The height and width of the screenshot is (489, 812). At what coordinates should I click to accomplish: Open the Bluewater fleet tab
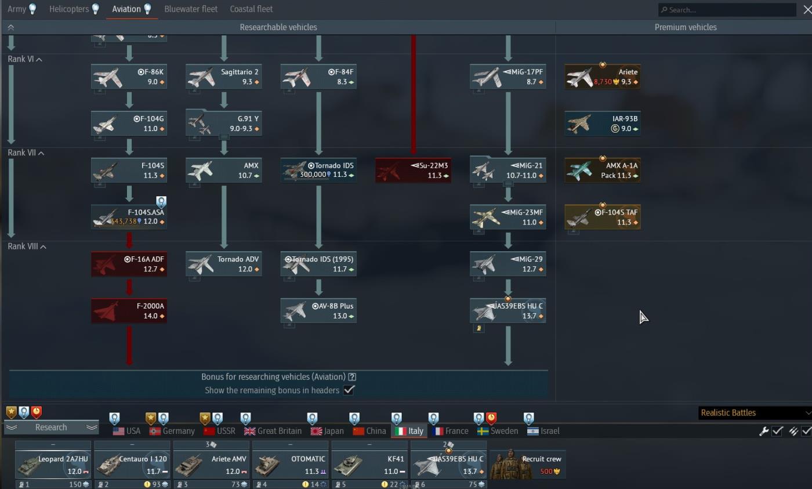191,9
